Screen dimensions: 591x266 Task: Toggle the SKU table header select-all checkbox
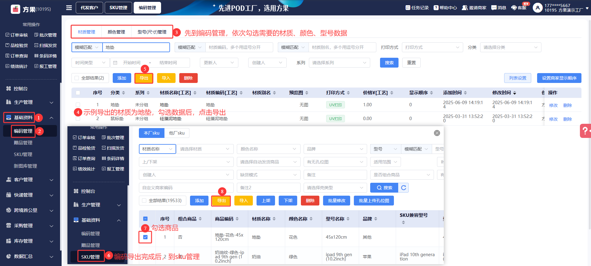pos(145,219)
